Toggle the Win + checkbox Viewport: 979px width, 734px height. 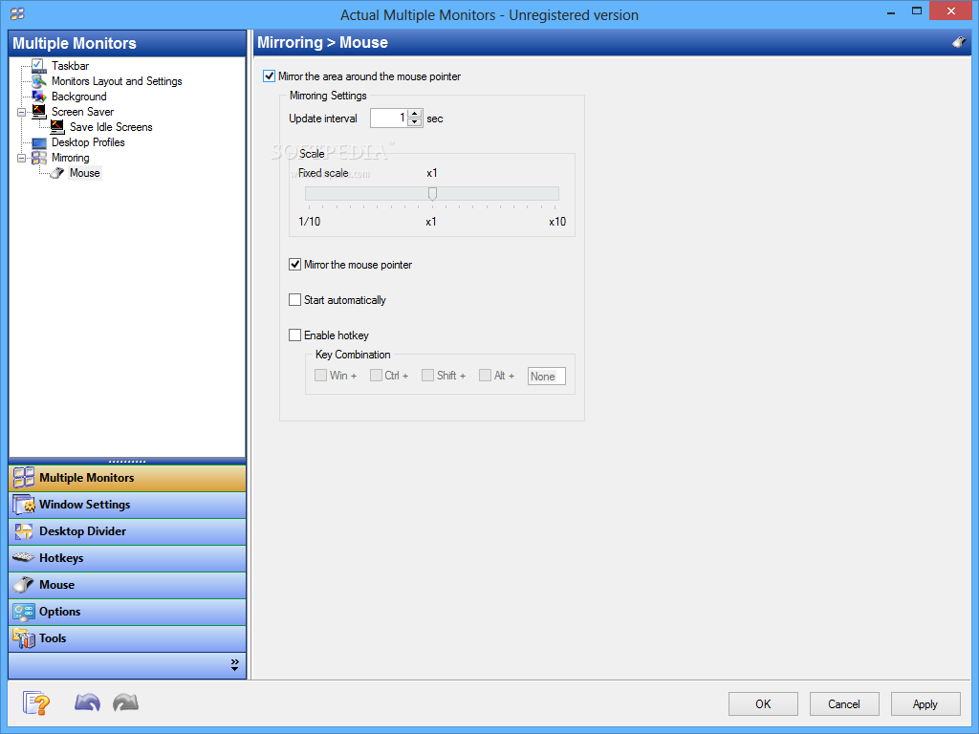click(x=320, y=375)
